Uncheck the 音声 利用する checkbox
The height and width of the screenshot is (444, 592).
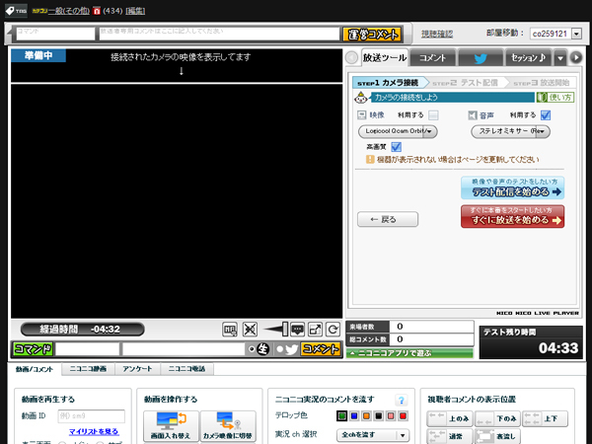click(545, 115)
